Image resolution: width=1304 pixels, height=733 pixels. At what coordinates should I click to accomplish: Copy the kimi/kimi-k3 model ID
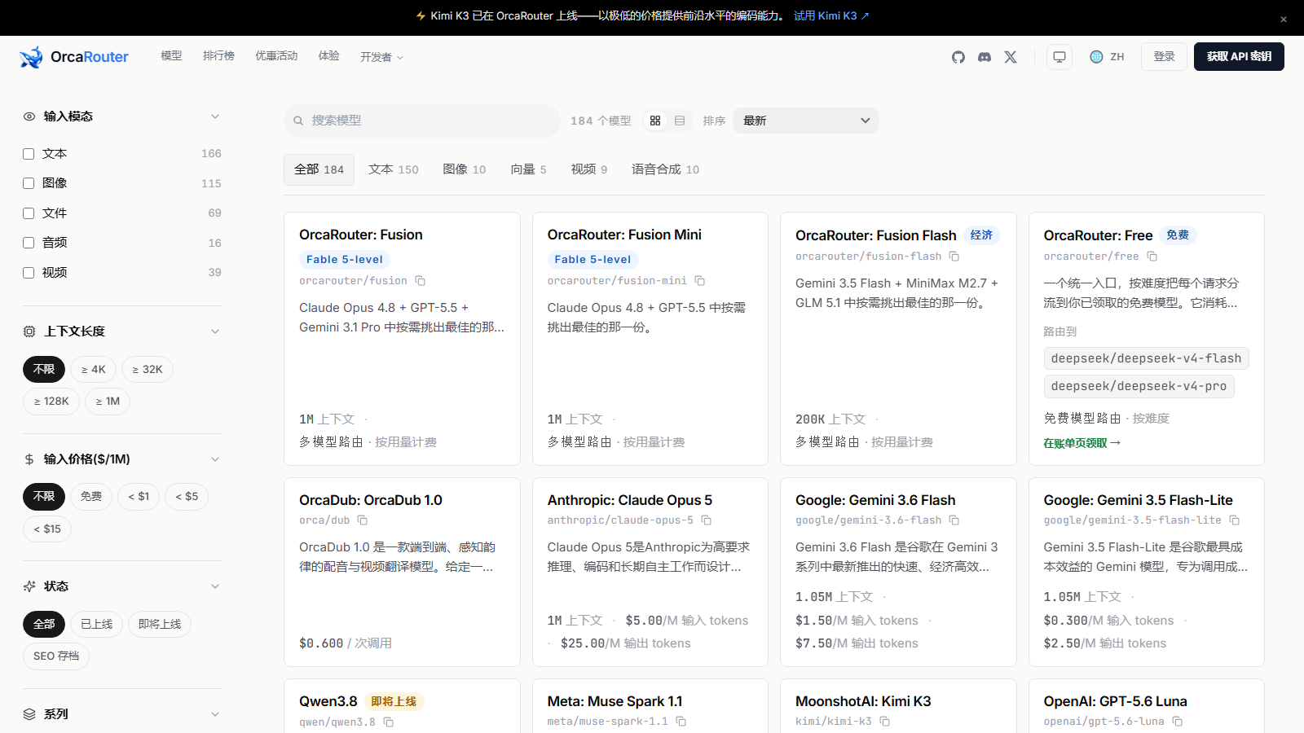click(885, 722)
